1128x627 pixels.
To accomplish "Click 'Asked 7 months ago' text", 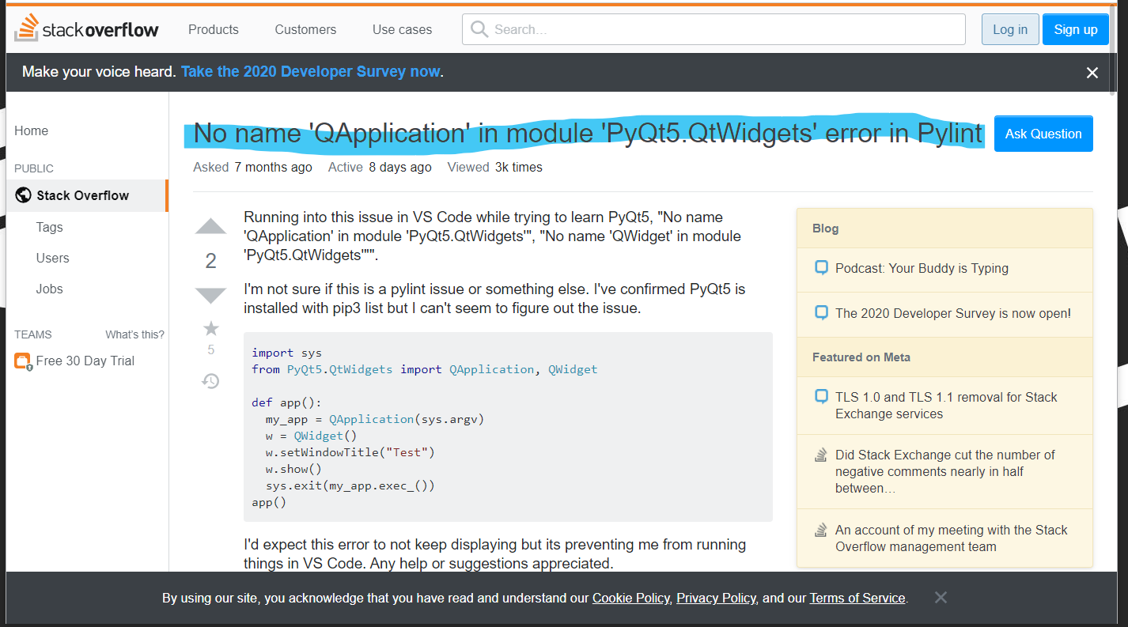I will [252, 167].
